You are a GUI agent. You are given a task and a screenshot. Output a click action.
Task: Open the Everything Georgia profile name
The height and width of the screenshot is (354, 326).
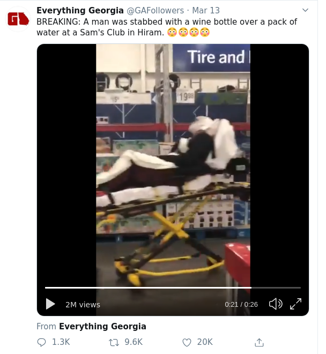[80, 10]
